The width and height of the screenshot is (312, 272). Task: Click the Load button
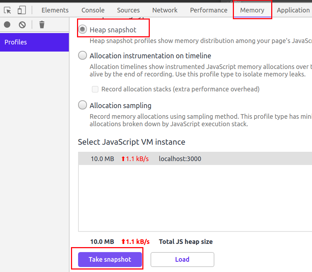[x=182, y=260]
